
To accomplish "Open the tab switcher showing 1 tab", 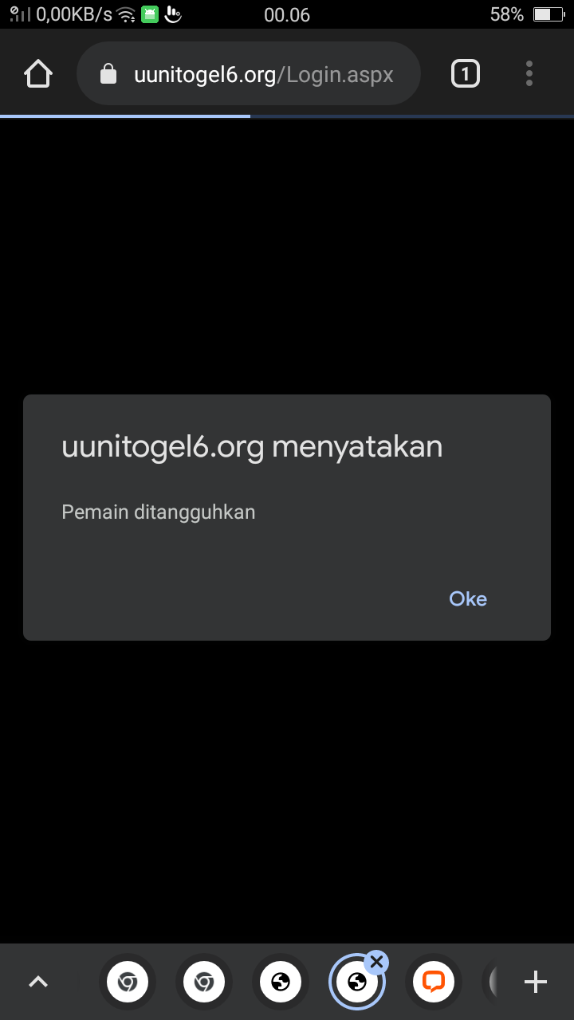I will click(x=466, y=74).
